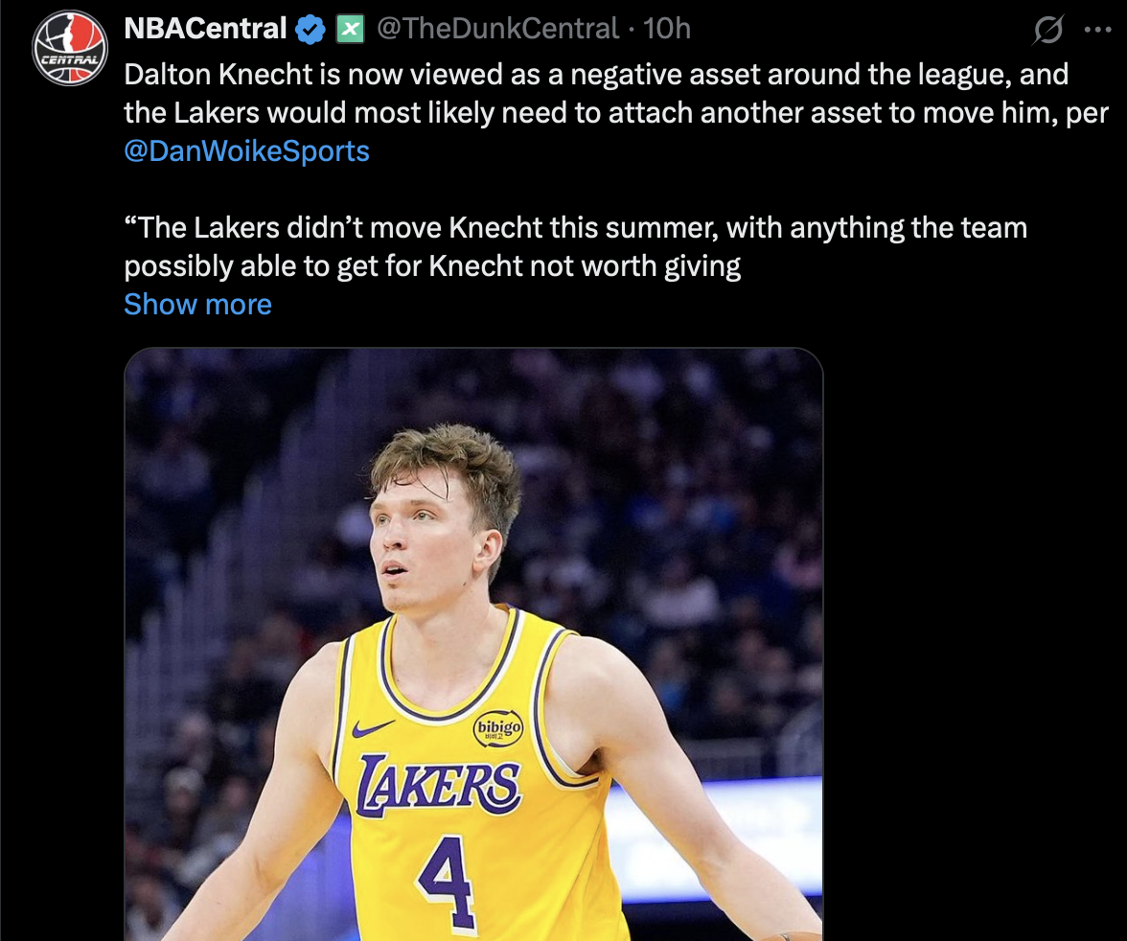This screenshot has width=1127, height=941.
Task: Open the @DanWoikeSports mention
Action: point(246,151)
